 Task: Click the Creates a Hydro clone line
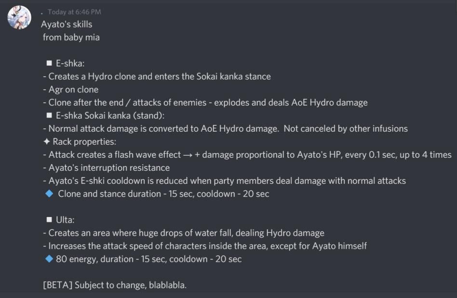tap(157, 76)
